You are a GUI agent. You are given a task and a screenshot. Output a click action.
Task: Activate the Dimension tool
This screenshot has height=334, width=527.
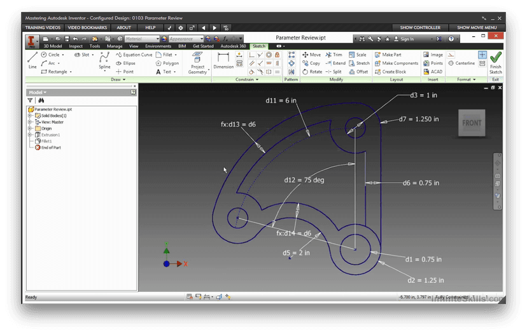(x=223, y=60)
